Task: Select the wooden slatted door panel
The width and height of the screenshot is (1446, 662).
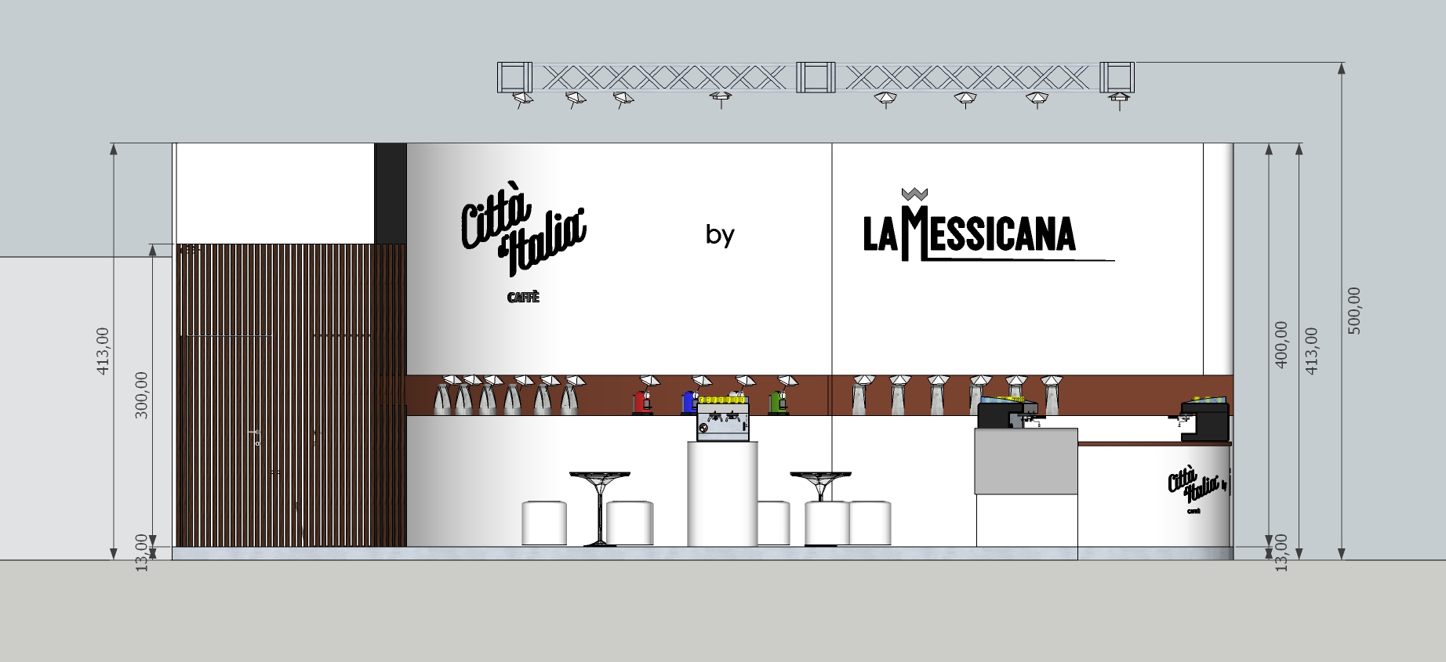Action: click(x=291, y=395)
